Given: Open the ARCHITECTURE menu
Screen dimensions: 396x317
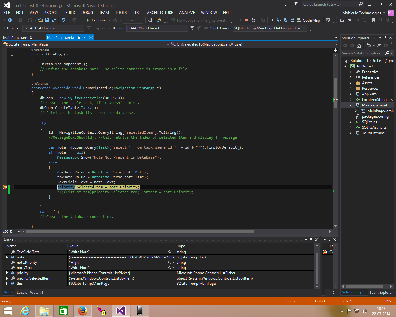Looking at the screenshot, I should pos(160,13).
